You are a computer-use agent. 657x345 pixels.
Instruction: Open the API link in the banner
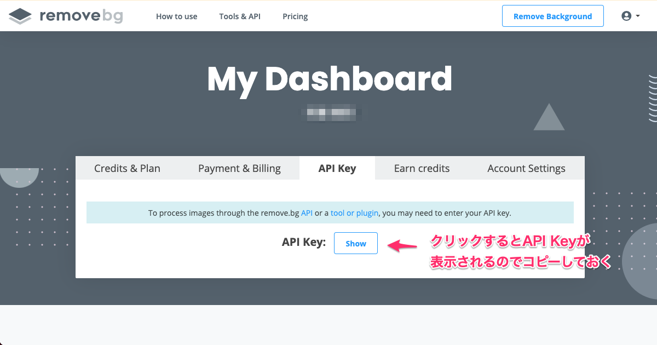pyautogui.click(x=307, y=212)
